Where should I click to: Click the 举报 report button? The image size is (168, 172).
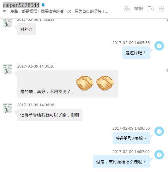[x=139, y=9]
